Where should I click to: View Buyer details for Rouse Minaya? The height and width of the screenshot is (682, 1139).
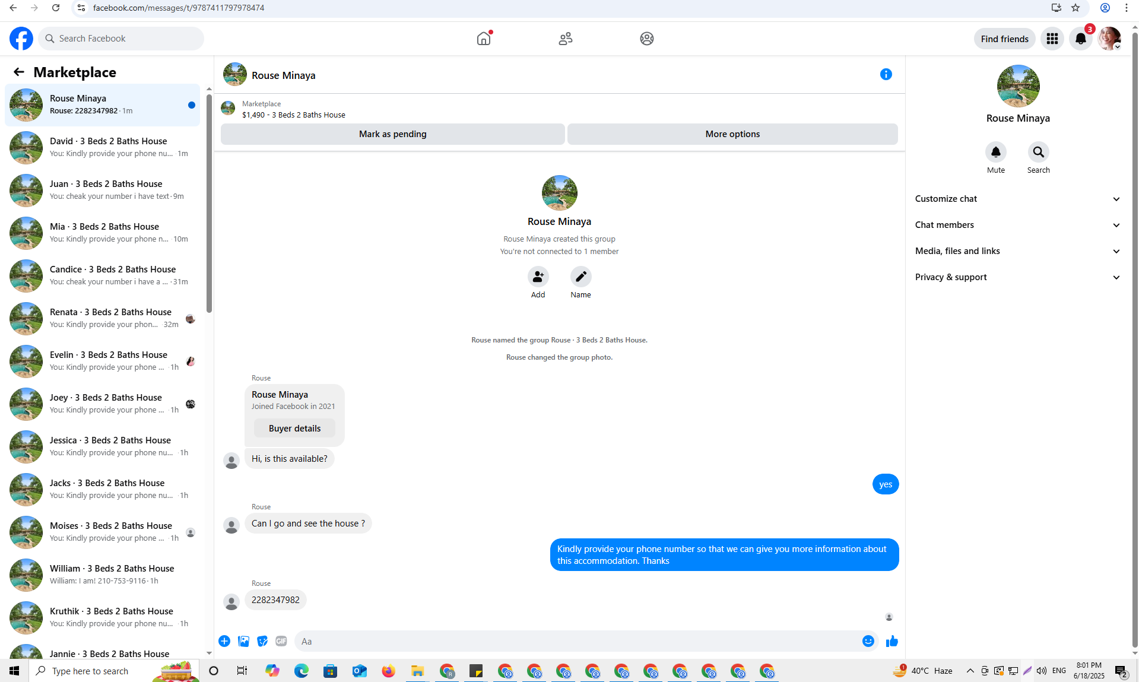[294, 429]
